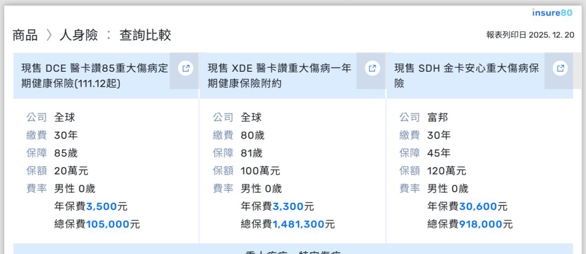Click the XDE 醫卡讚重大傷病一年期 title

[279, 76]
